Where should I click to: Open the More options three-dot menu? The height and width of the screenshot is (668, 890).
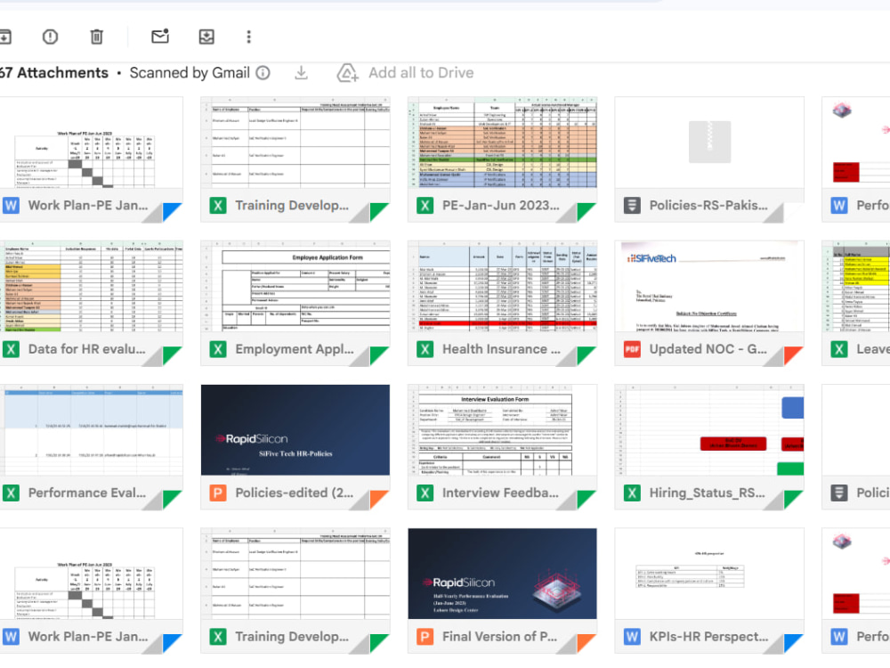pyautogui.click(x=248, y=37)
